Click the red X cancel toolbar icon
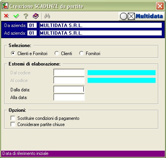 point(7,16)
